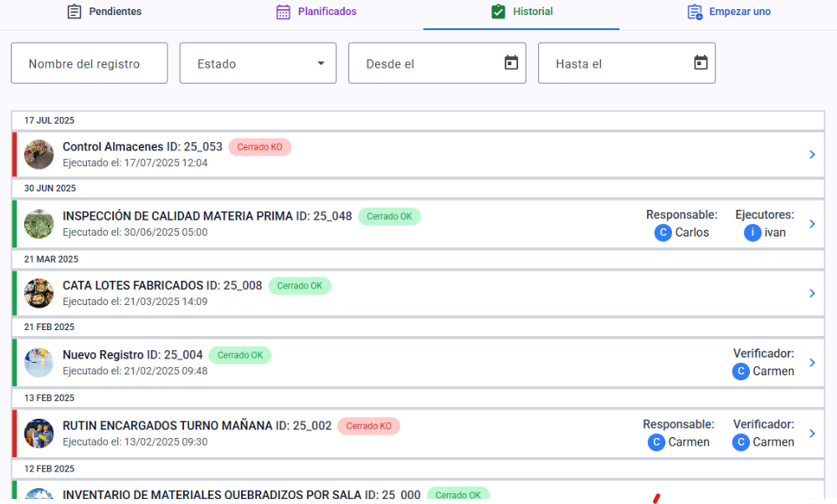Screen dimensions: 837x504
Task: Open the Control Almacenes ID: 25_053 record
Action: [418, 155]
